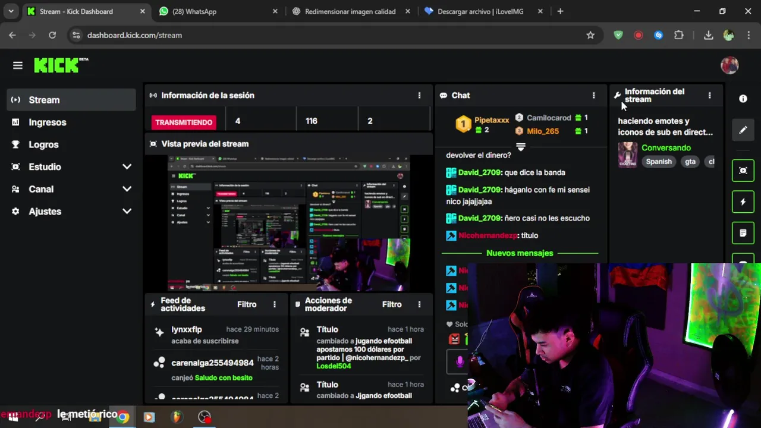Click username Camilocarod in leaderboard

pos(549,118)
